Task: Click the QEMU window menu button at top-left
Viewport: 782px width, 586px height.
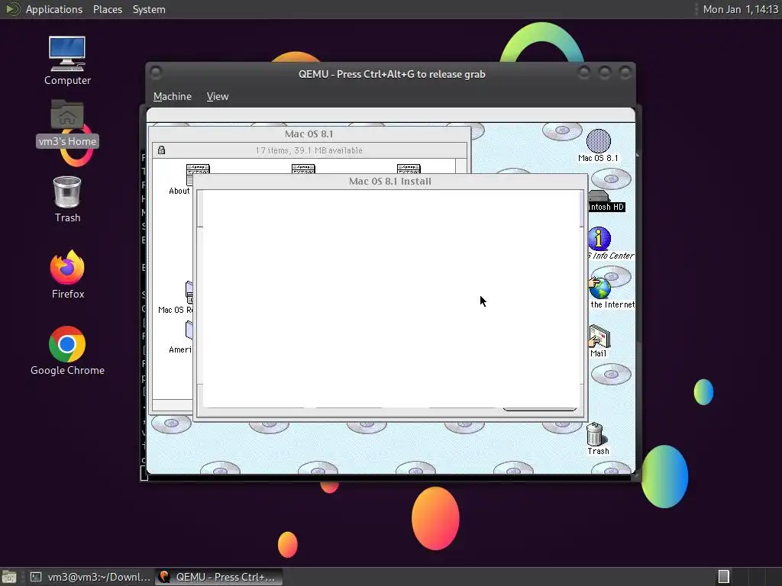Action: click(156, 72)
